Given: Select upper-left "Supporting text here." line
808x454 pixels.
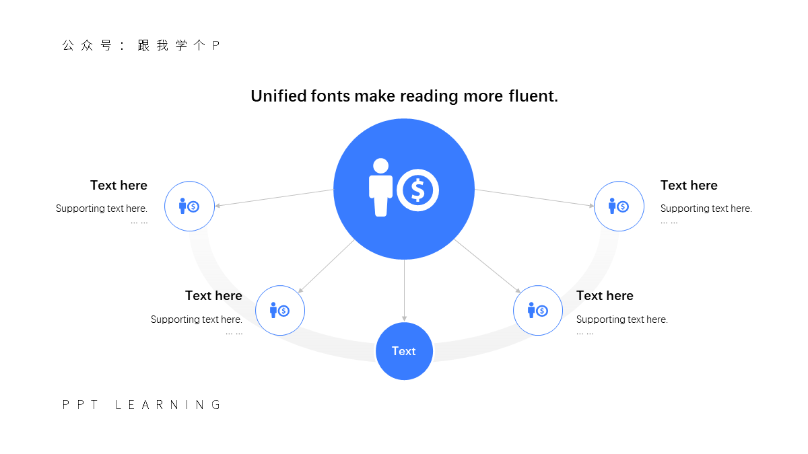Looking at the screenshot, I should (102, 209).
